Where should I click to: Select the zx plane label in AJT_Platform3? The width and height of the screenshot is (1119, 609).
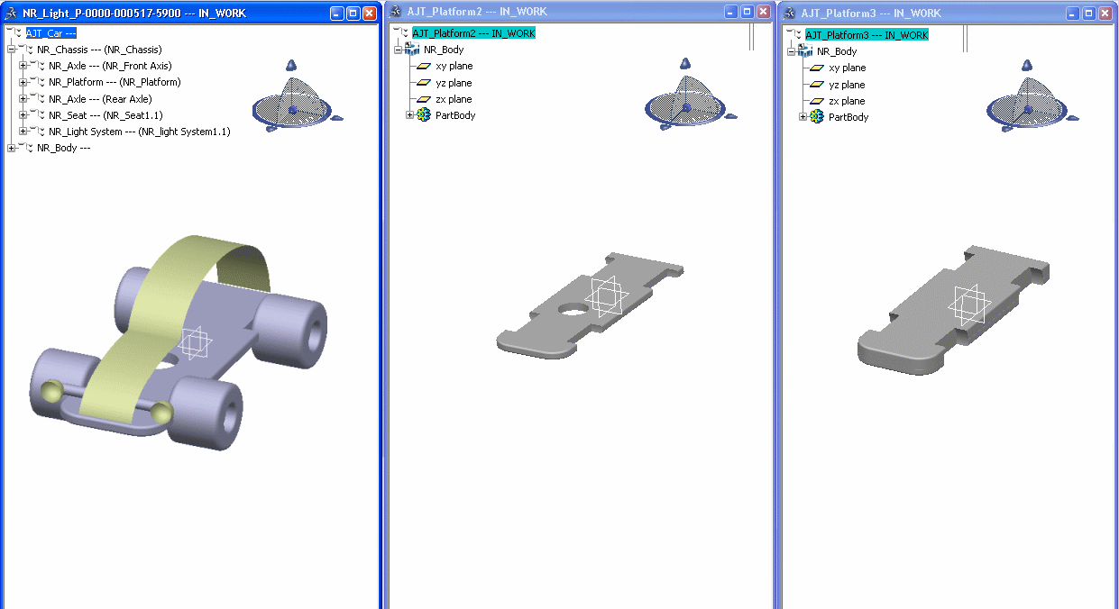pyautogui.click(x=848, y=101)
